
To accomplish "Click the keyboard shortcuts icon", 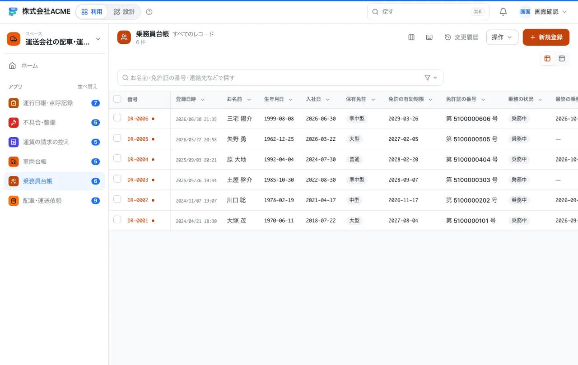I will [x=429, y=37].
